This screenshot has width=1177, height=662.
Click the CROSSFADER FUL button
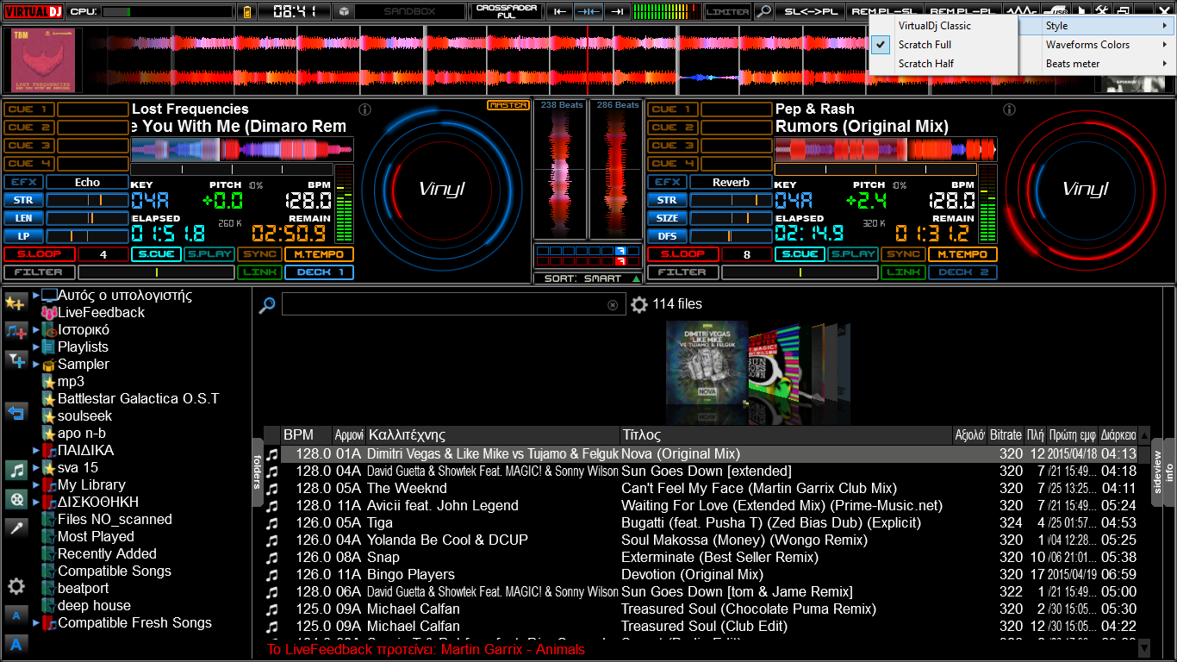507,11
